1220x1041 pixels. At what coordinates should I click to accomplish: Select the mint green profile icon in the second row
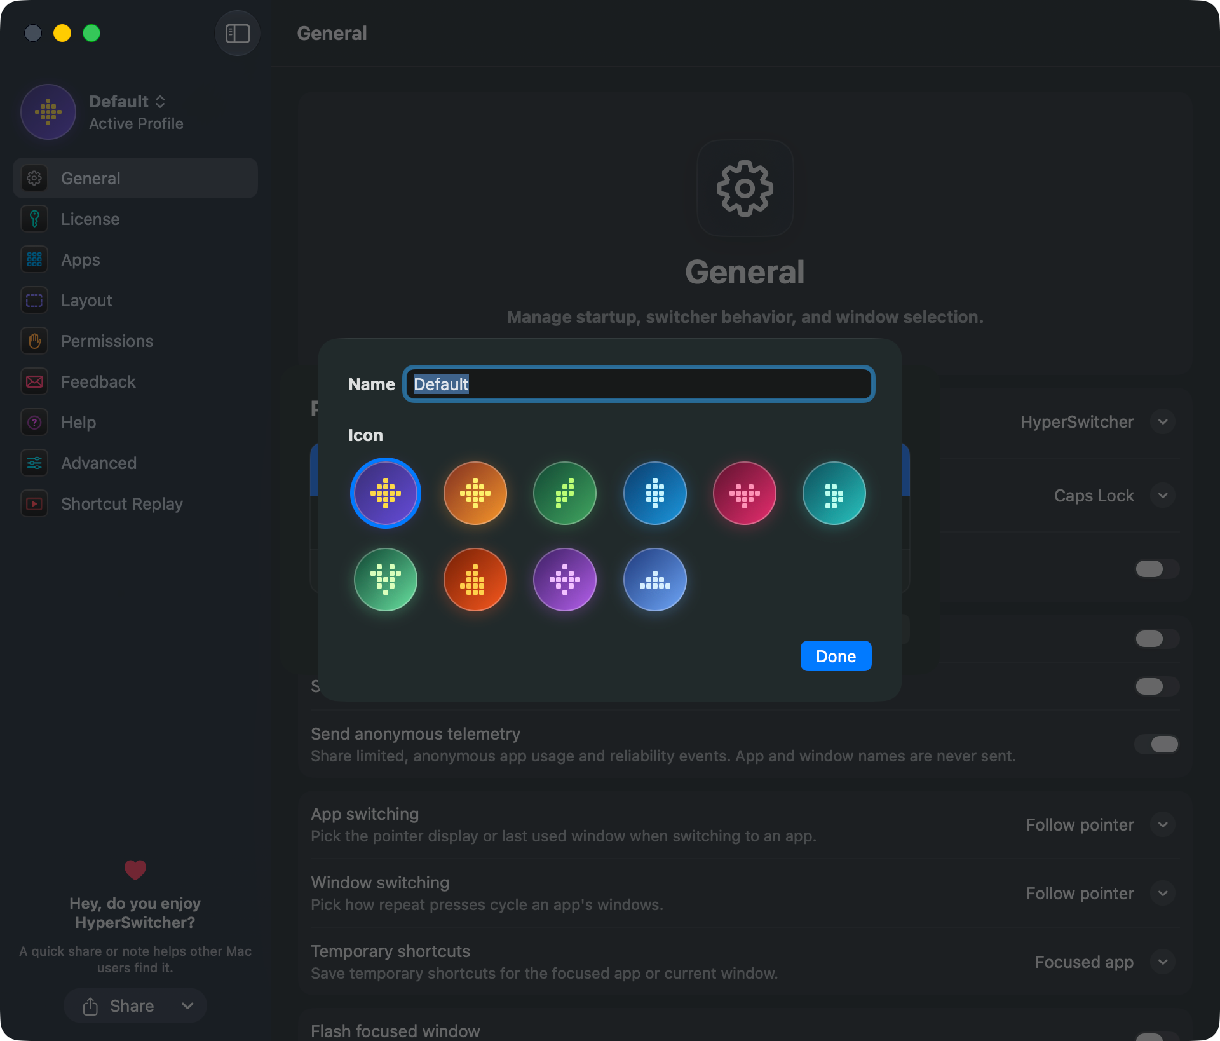[386, 580]
